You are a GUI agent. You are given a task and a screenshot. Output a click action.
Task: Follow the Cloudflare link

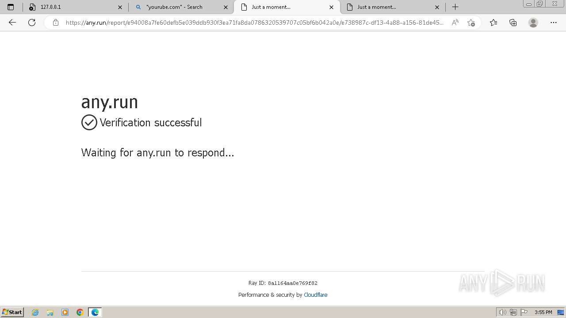coord(315,295)
